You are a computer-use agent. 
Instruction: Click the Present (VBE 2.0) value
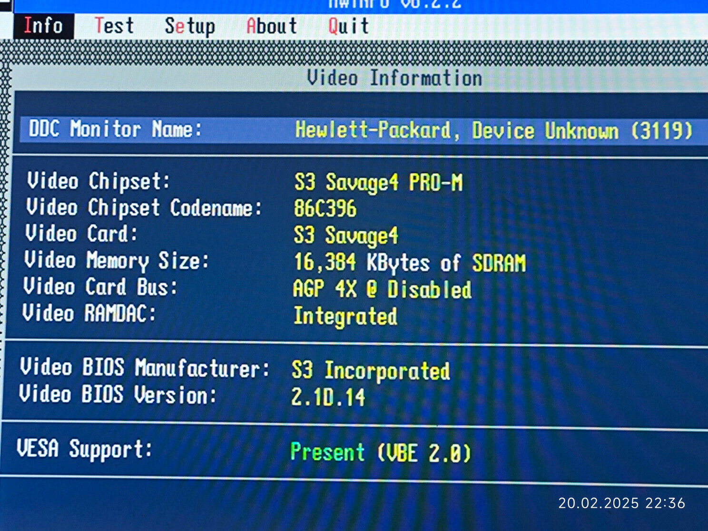(381, 452)
